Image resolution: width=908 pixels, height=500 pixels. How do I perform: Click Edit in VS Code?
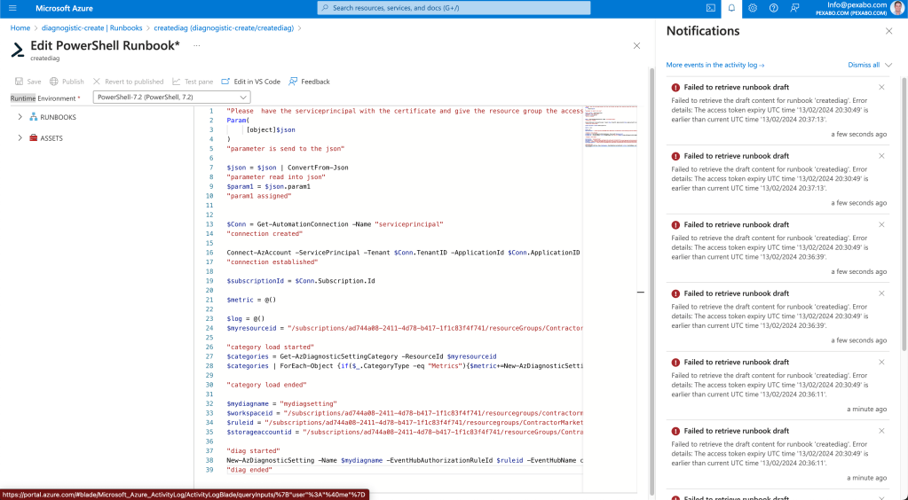click(x=250, y=82)
